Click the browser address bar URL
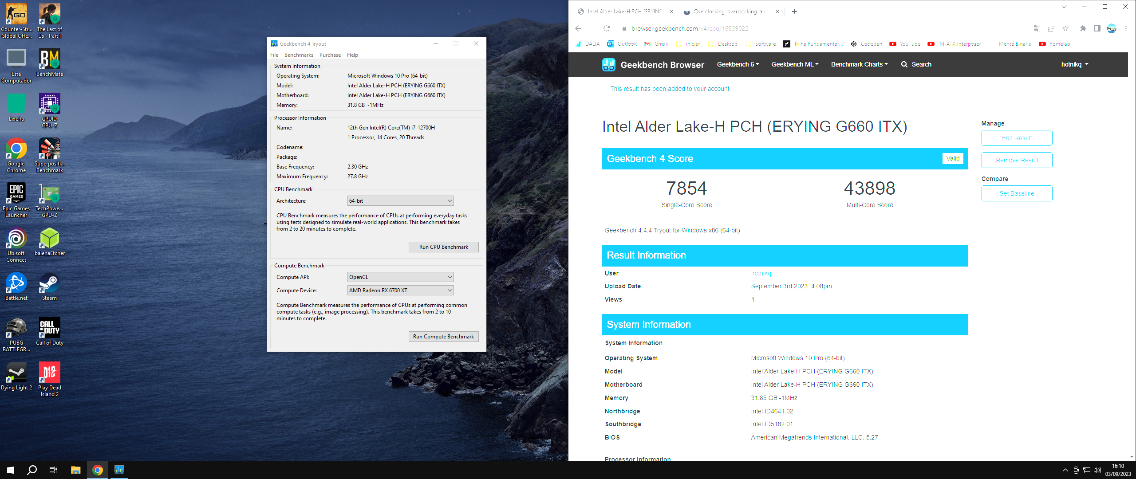This screenshot has height=479, width=1136. [690, 28]
